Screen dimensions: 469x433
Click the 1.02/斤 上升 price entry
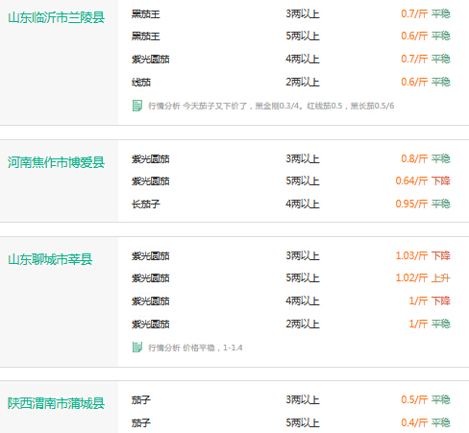[423, 277]
